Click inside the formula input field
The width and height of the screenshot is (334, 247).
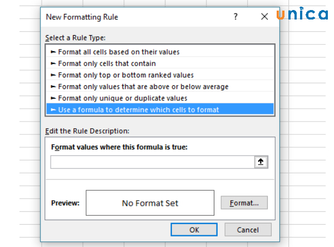151,162
